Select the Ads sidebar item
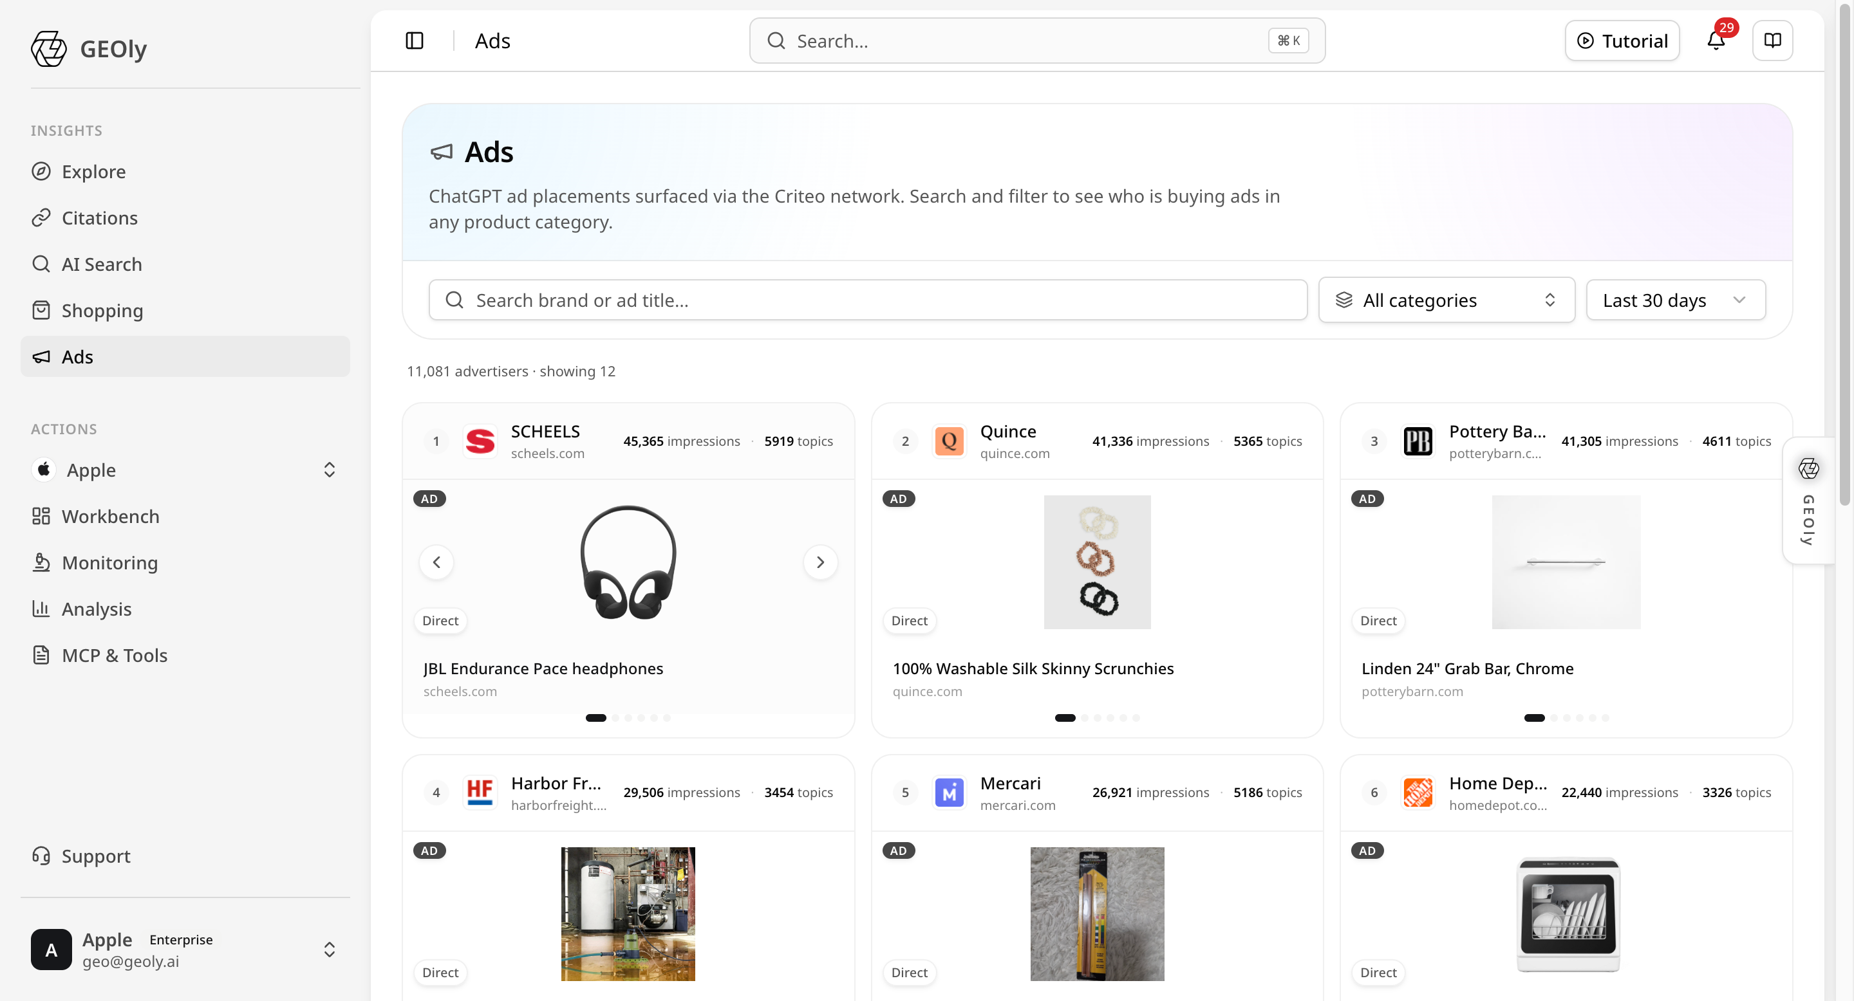This screenshot has width=1854, height=1001. pos(185,356)
